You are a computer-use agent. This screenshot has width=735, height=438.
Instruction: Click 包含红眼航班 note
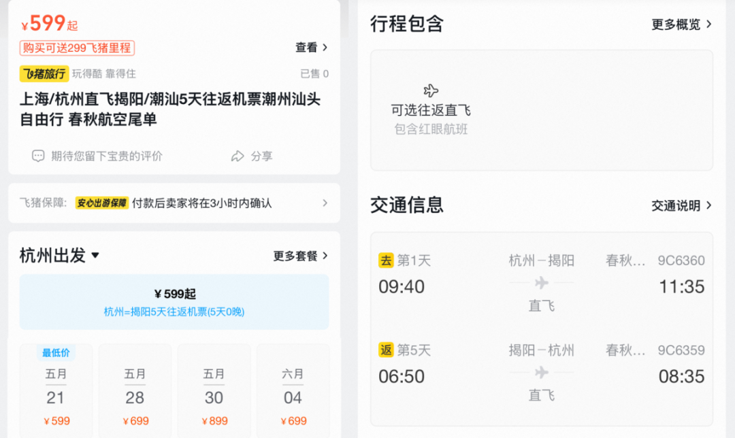431,129
